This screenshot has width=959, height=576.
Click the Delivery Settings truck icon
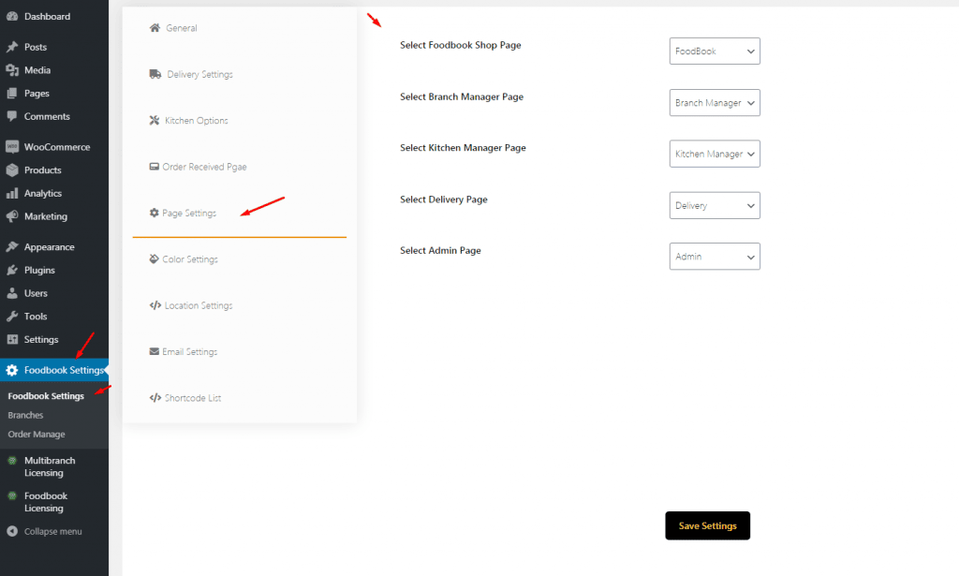pos(155,74)
